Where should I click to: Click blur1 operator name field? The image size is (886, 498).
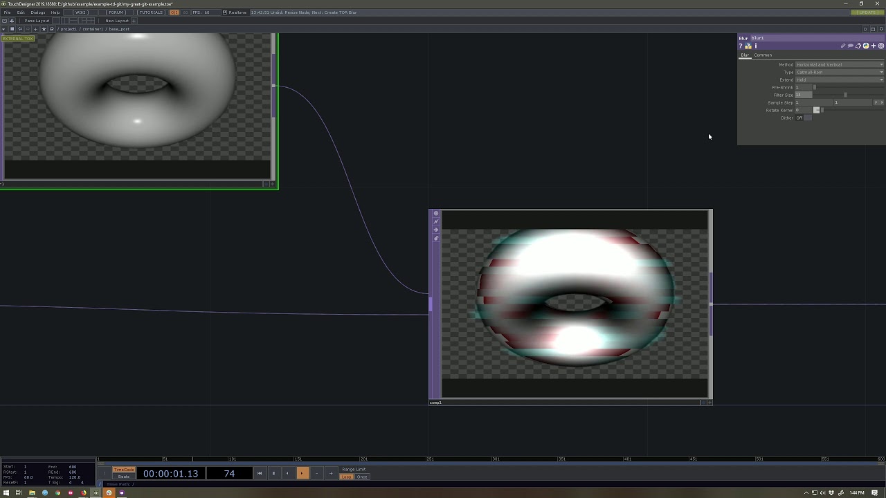[817, 38]
